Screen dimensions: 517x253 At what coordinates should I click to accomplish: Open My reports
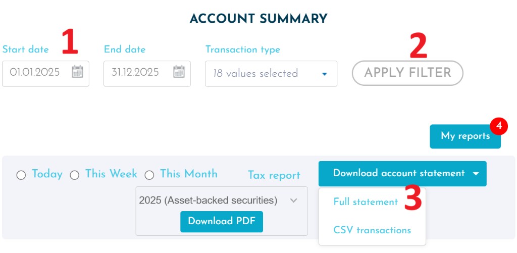tap(465, 136)
